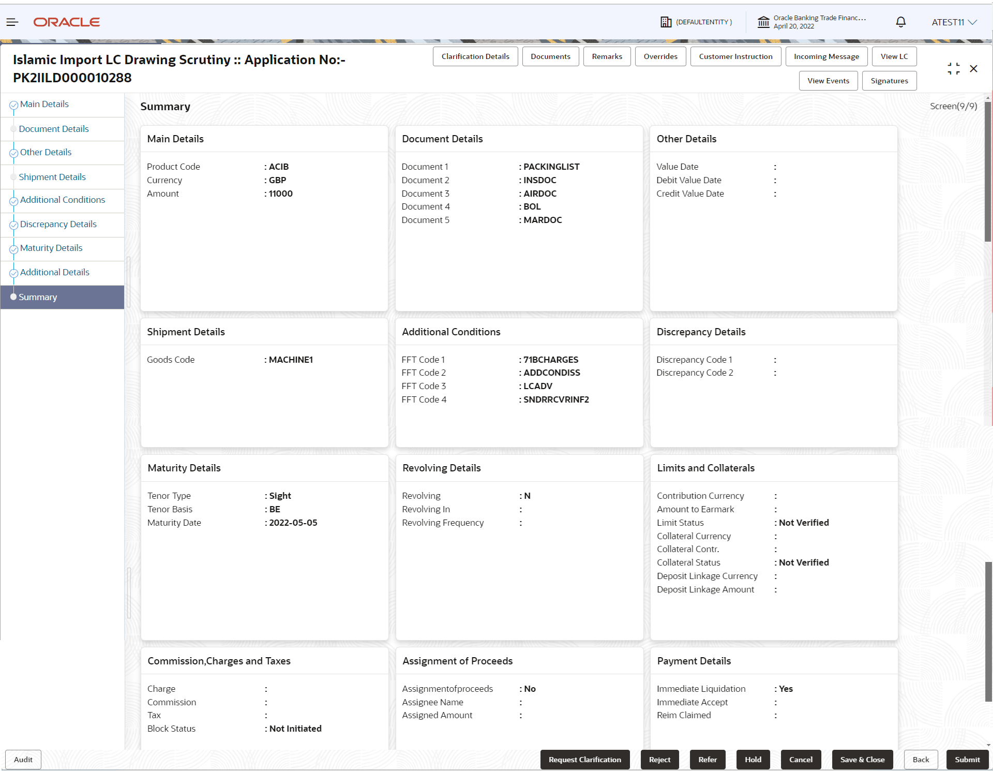Open Clarification Details
This screenshot has height=771, width=993.
pos(475,56)
